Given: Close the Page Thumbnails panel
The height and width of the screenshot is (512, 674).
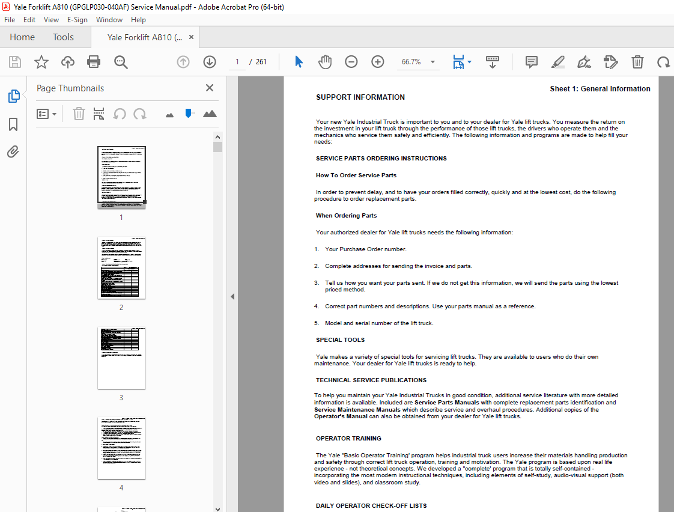Looking at the screenshot, I should (210, 88).
